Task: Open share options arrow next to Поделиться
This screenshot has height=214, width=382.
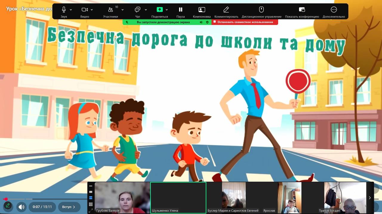Action: pyautogui.click(x=167, y=10)
